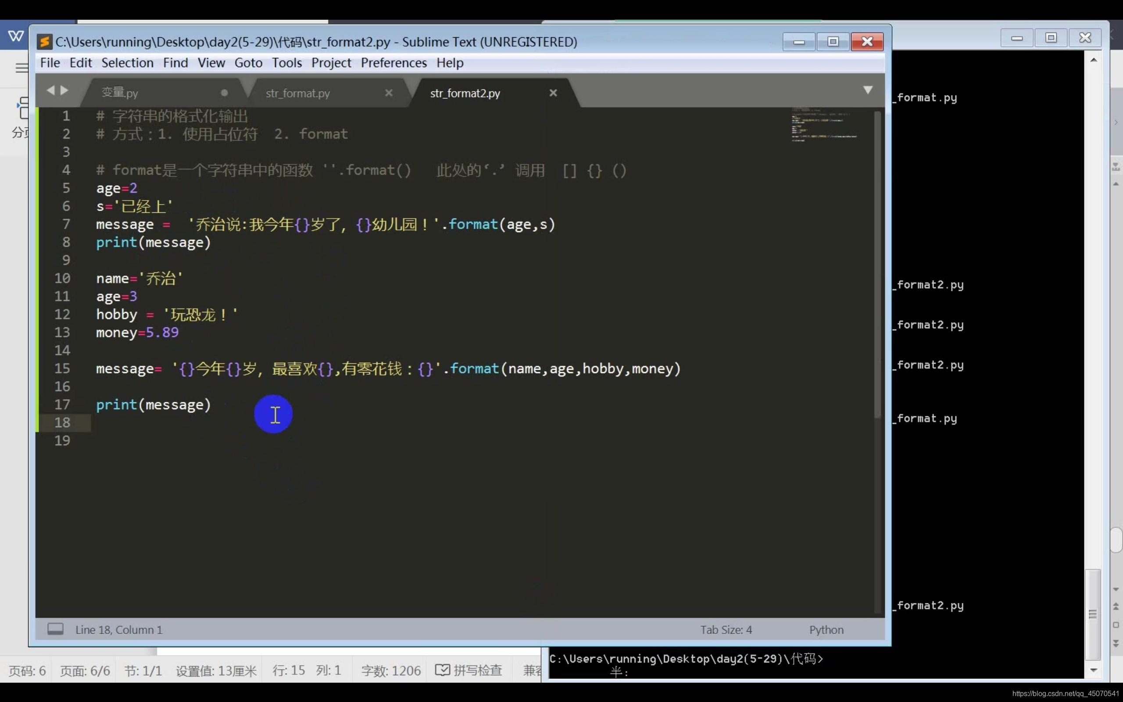The width and height of the screenshot is (1123, 702).
Task: Click the terminal scrollbar down arrow
Action: click(1093, 670)
